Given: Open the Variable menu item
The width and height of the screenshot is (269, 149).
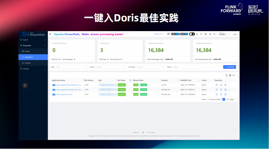Looking at the screenshot, I should 33,63.
